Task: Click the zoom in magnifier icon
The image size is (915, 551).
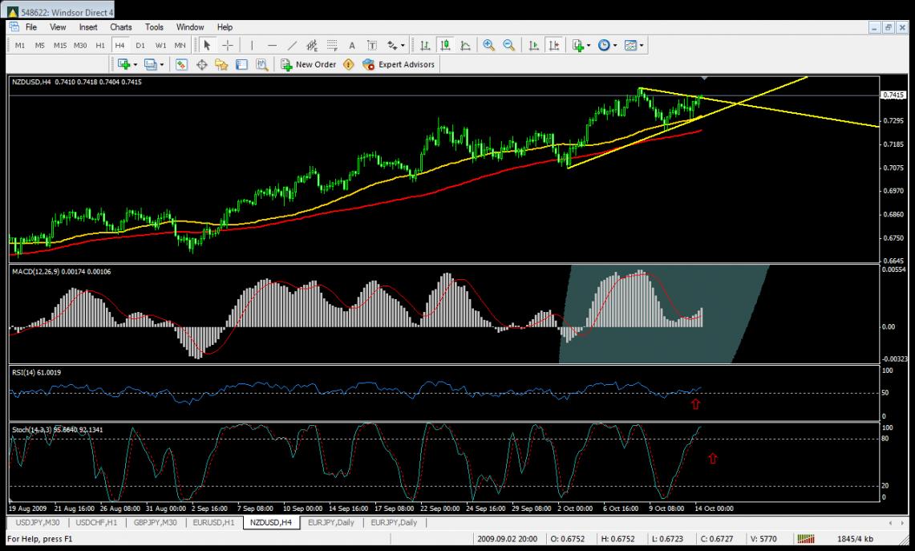Action: coord(488,46)
